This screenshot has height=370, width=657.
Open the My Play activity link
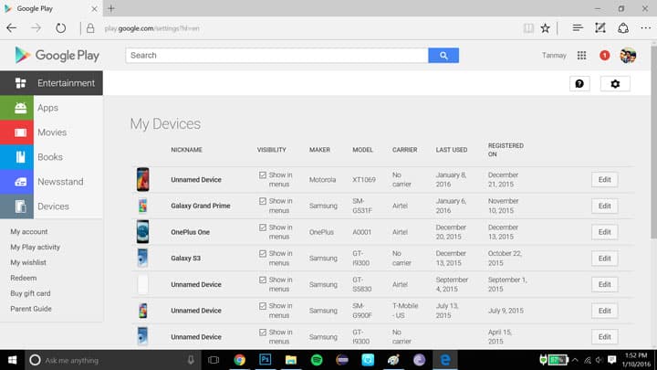pos(36,247)
